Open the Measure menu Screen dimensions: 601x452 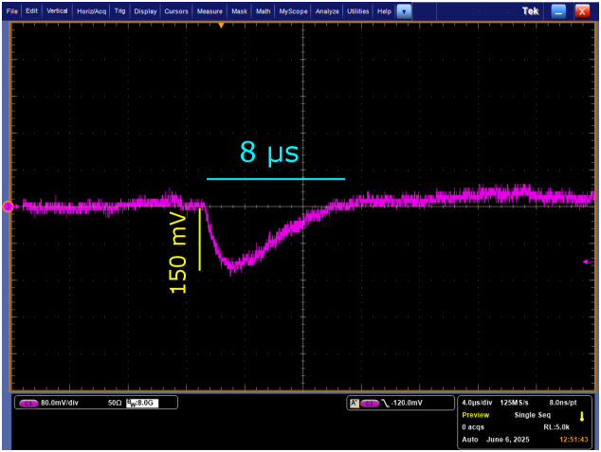(x=209, y=11)
